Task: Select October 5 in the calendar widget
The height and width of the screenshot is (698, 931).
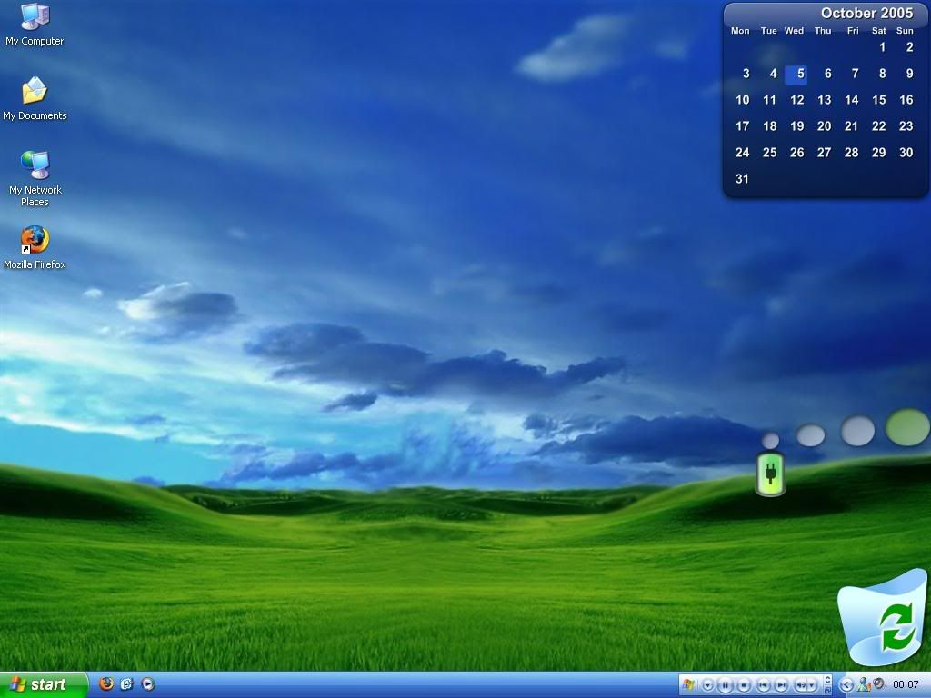Action: click(x=796, y=74)
